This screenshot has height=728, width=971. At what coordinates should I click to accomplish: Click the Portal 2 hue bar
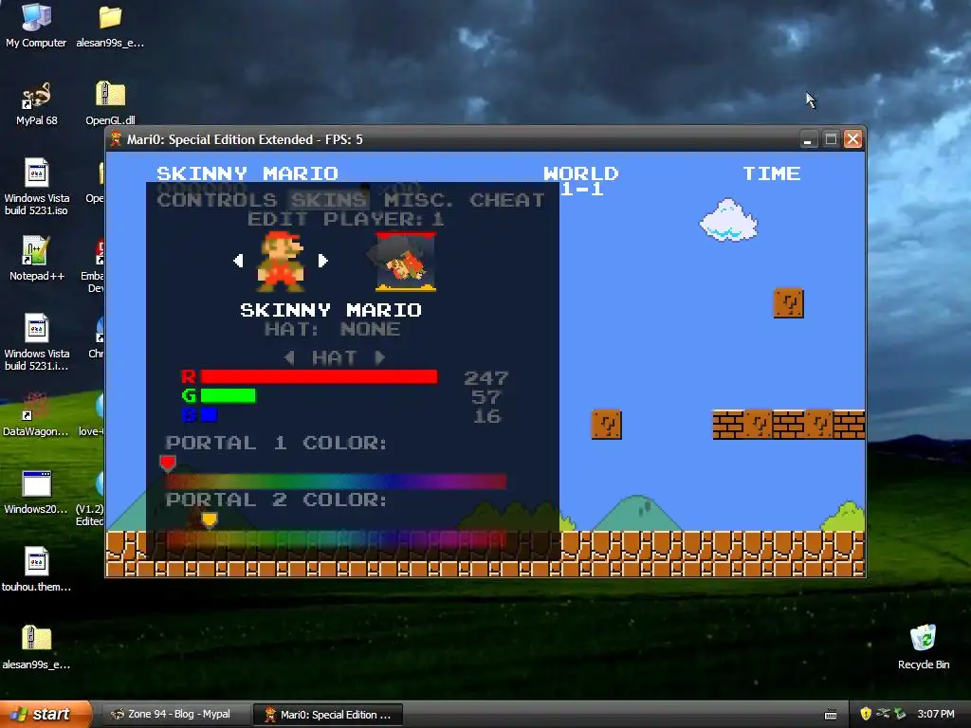[x=336, y=539]
